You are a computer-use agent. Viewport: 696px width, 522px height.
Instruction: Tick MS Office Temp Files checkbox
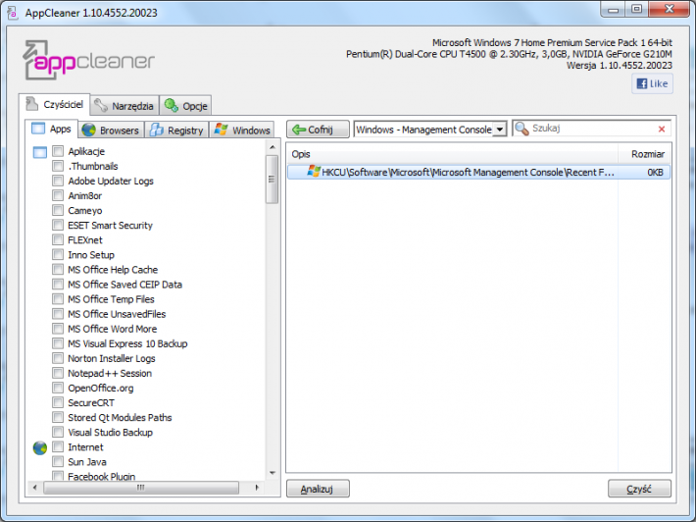(x=58, y=299)
